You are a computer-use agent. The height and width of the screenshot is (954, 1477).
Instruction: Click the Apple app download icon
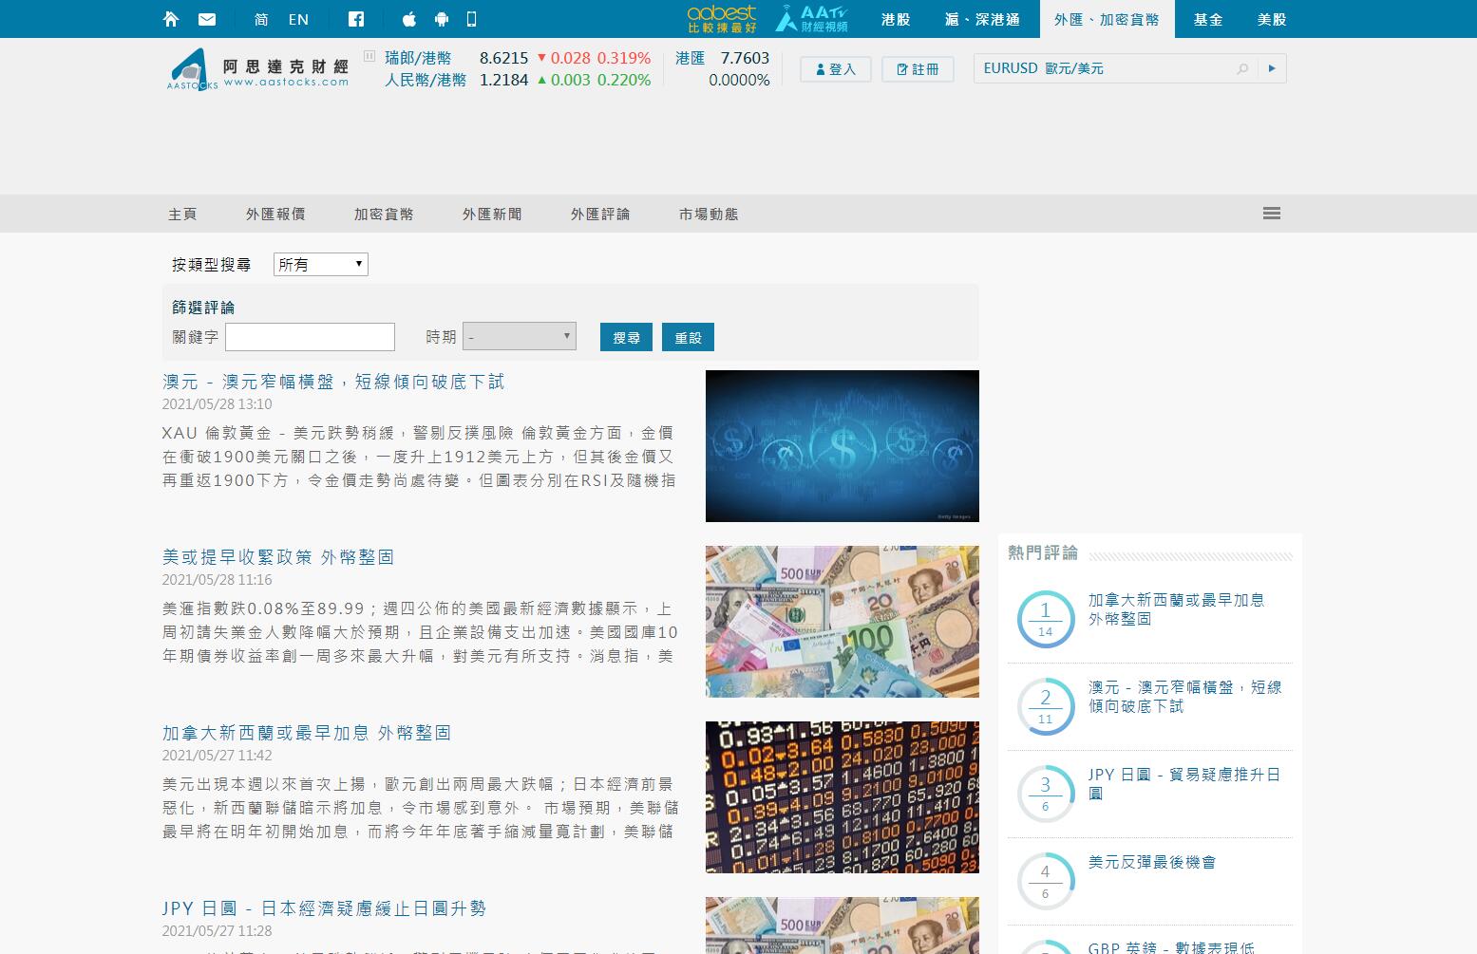[x=409, y=19]
